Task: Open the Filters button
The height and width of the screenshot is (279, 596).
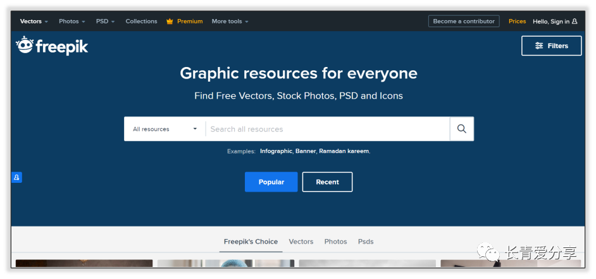Action: pyautogui.click(x=552, y=46)
